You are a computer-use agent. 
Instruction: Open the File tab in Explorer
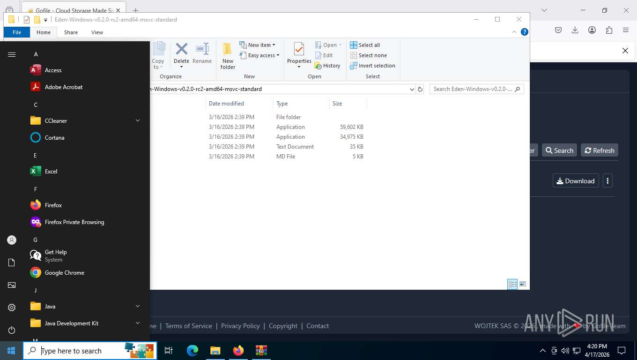[x=17, y=32]
